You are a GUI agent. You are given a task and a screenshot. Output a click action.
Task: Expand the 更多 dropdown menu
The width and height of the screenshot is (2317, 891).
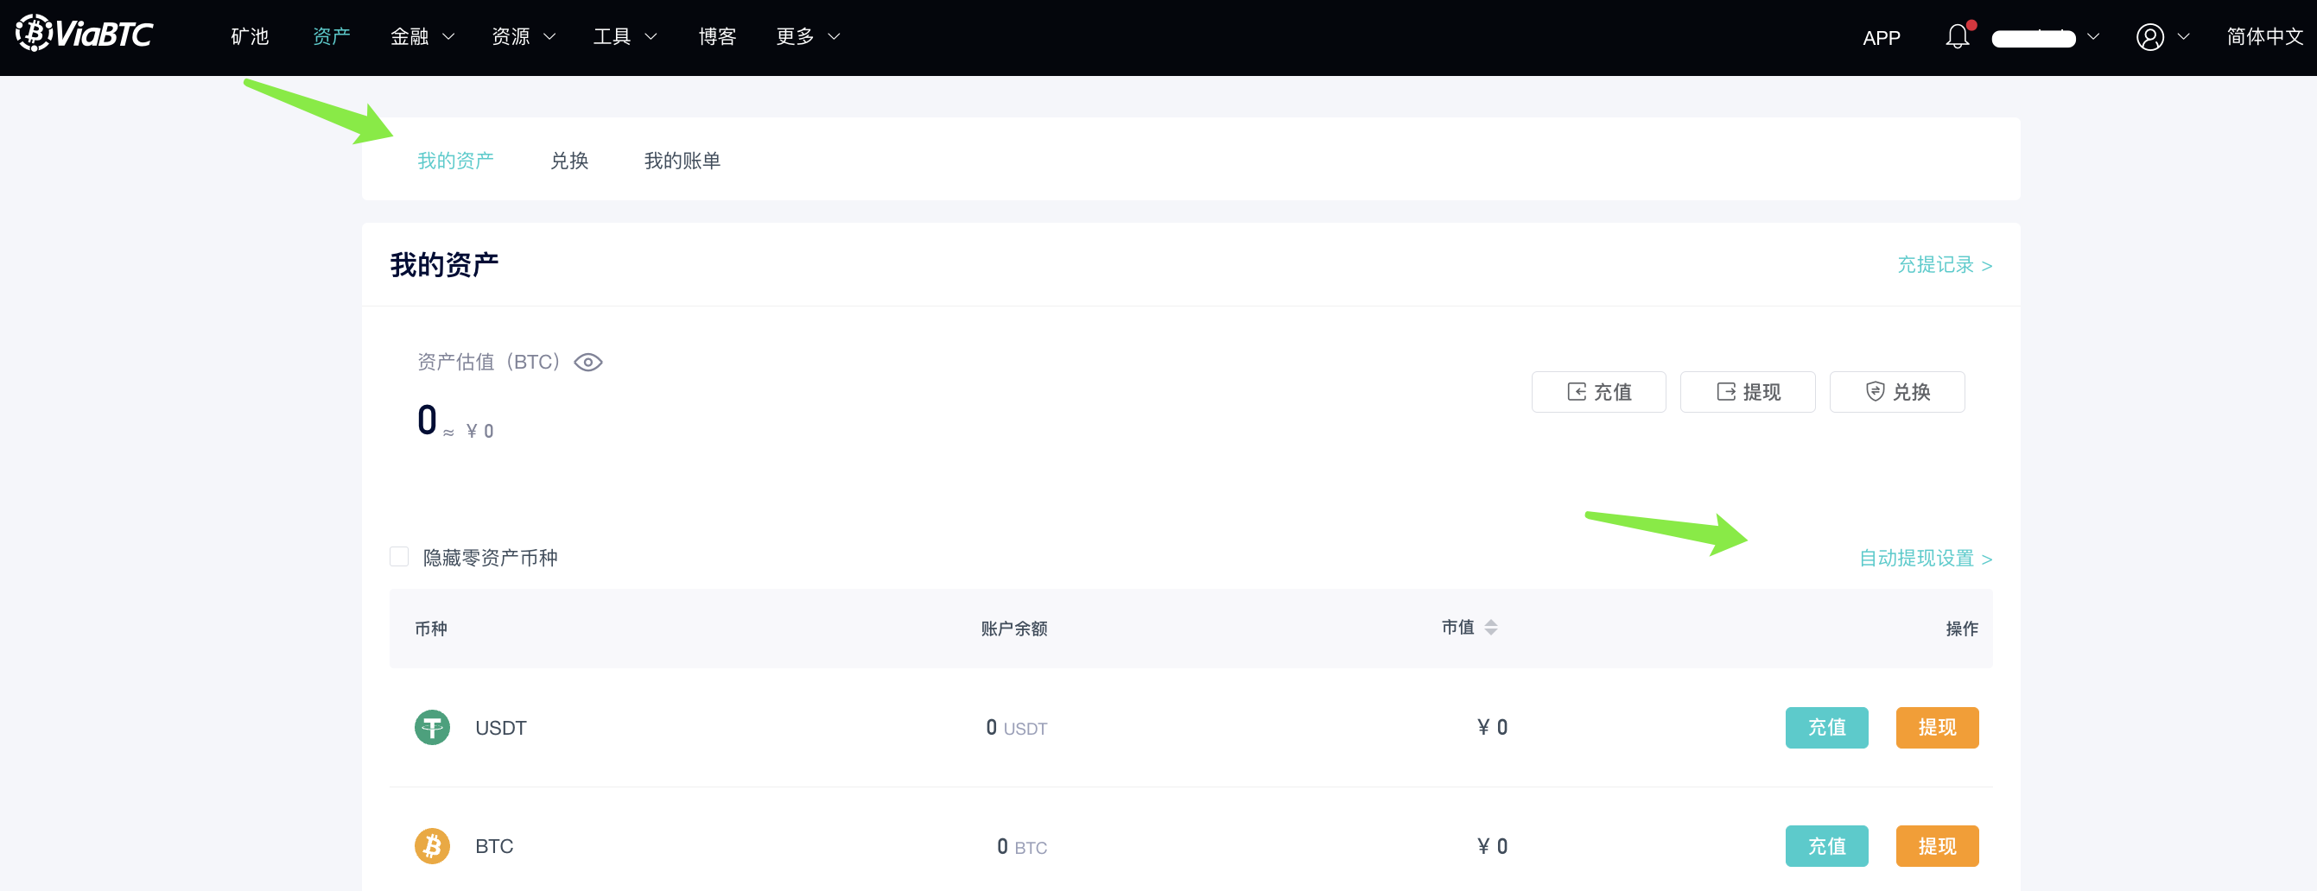pos(808,37)
